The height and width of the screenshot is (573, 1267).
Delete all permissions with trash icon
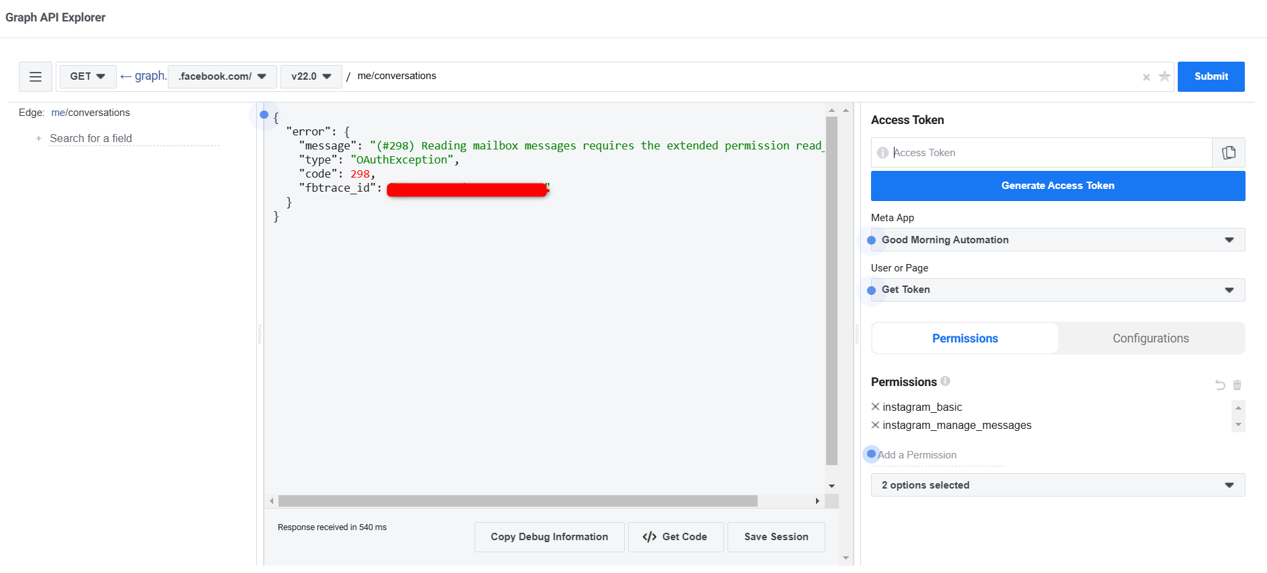(x=1237, y=385)
